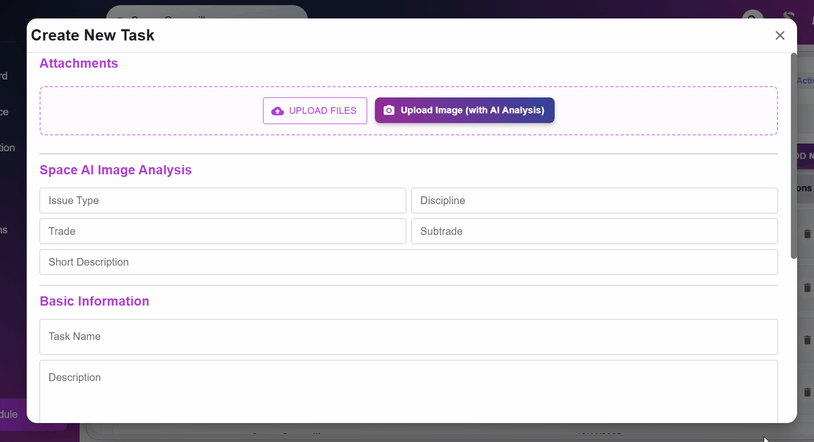Click the dialog's vertical scrollbar thumb
This screenshot has height=442, width=814.
793,154
